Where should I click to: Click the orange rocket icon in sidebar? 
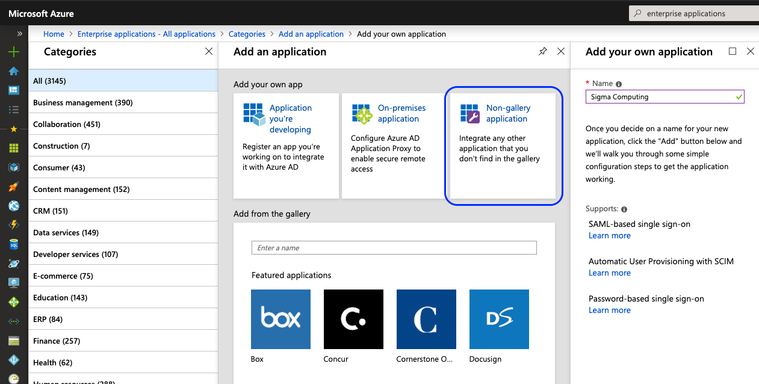(x=14, y=187)
